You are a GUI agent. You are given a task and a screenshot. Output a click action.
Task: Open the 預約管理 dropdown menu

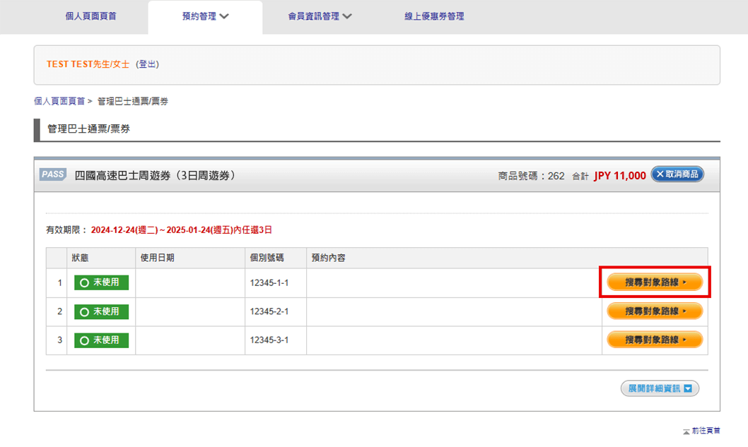tap(205, 16)
